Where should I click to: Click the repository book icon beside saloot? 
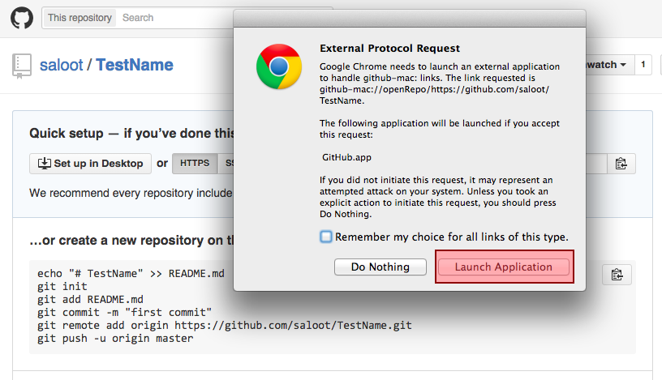(x=22, y=66)
